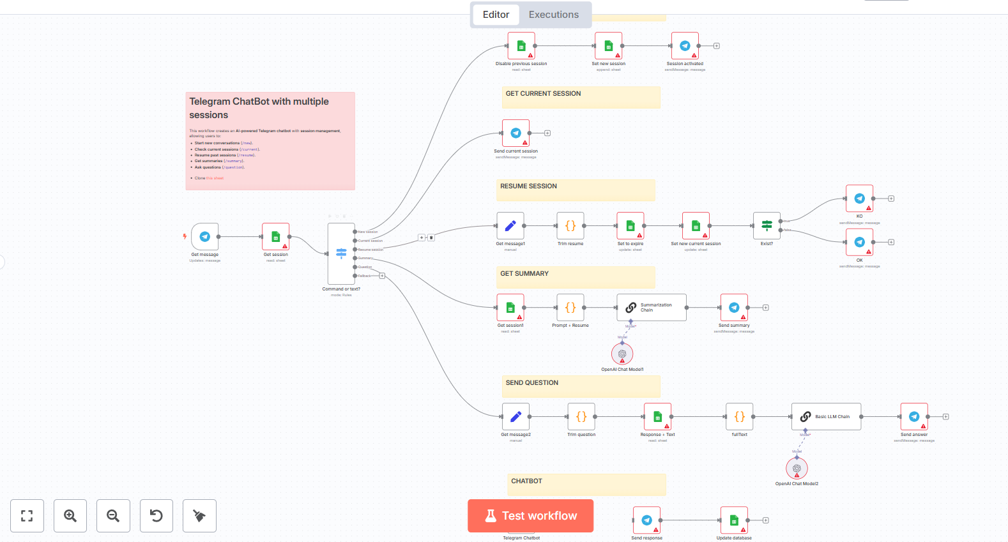Select the SEND QUESTION sticky note
The height and width of the screenshot is (542, 1008).
pos(581,387)
